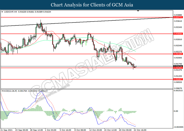184x131 pixels.
Task: Click the 0.93345 price axis value
Action: [x=178, y=27]
